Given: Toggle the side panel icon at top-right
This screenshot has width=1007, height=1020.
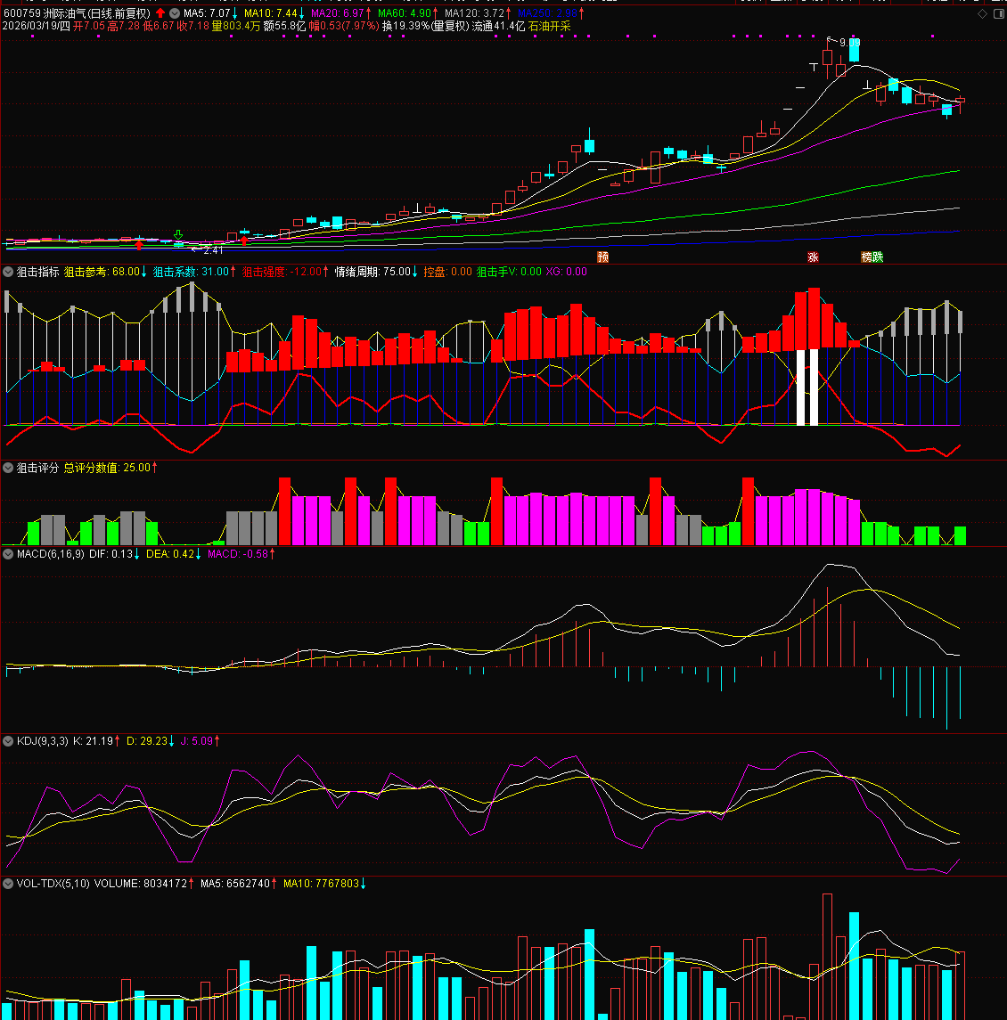Looking at the screenshot, I should (x=999, y=13).
